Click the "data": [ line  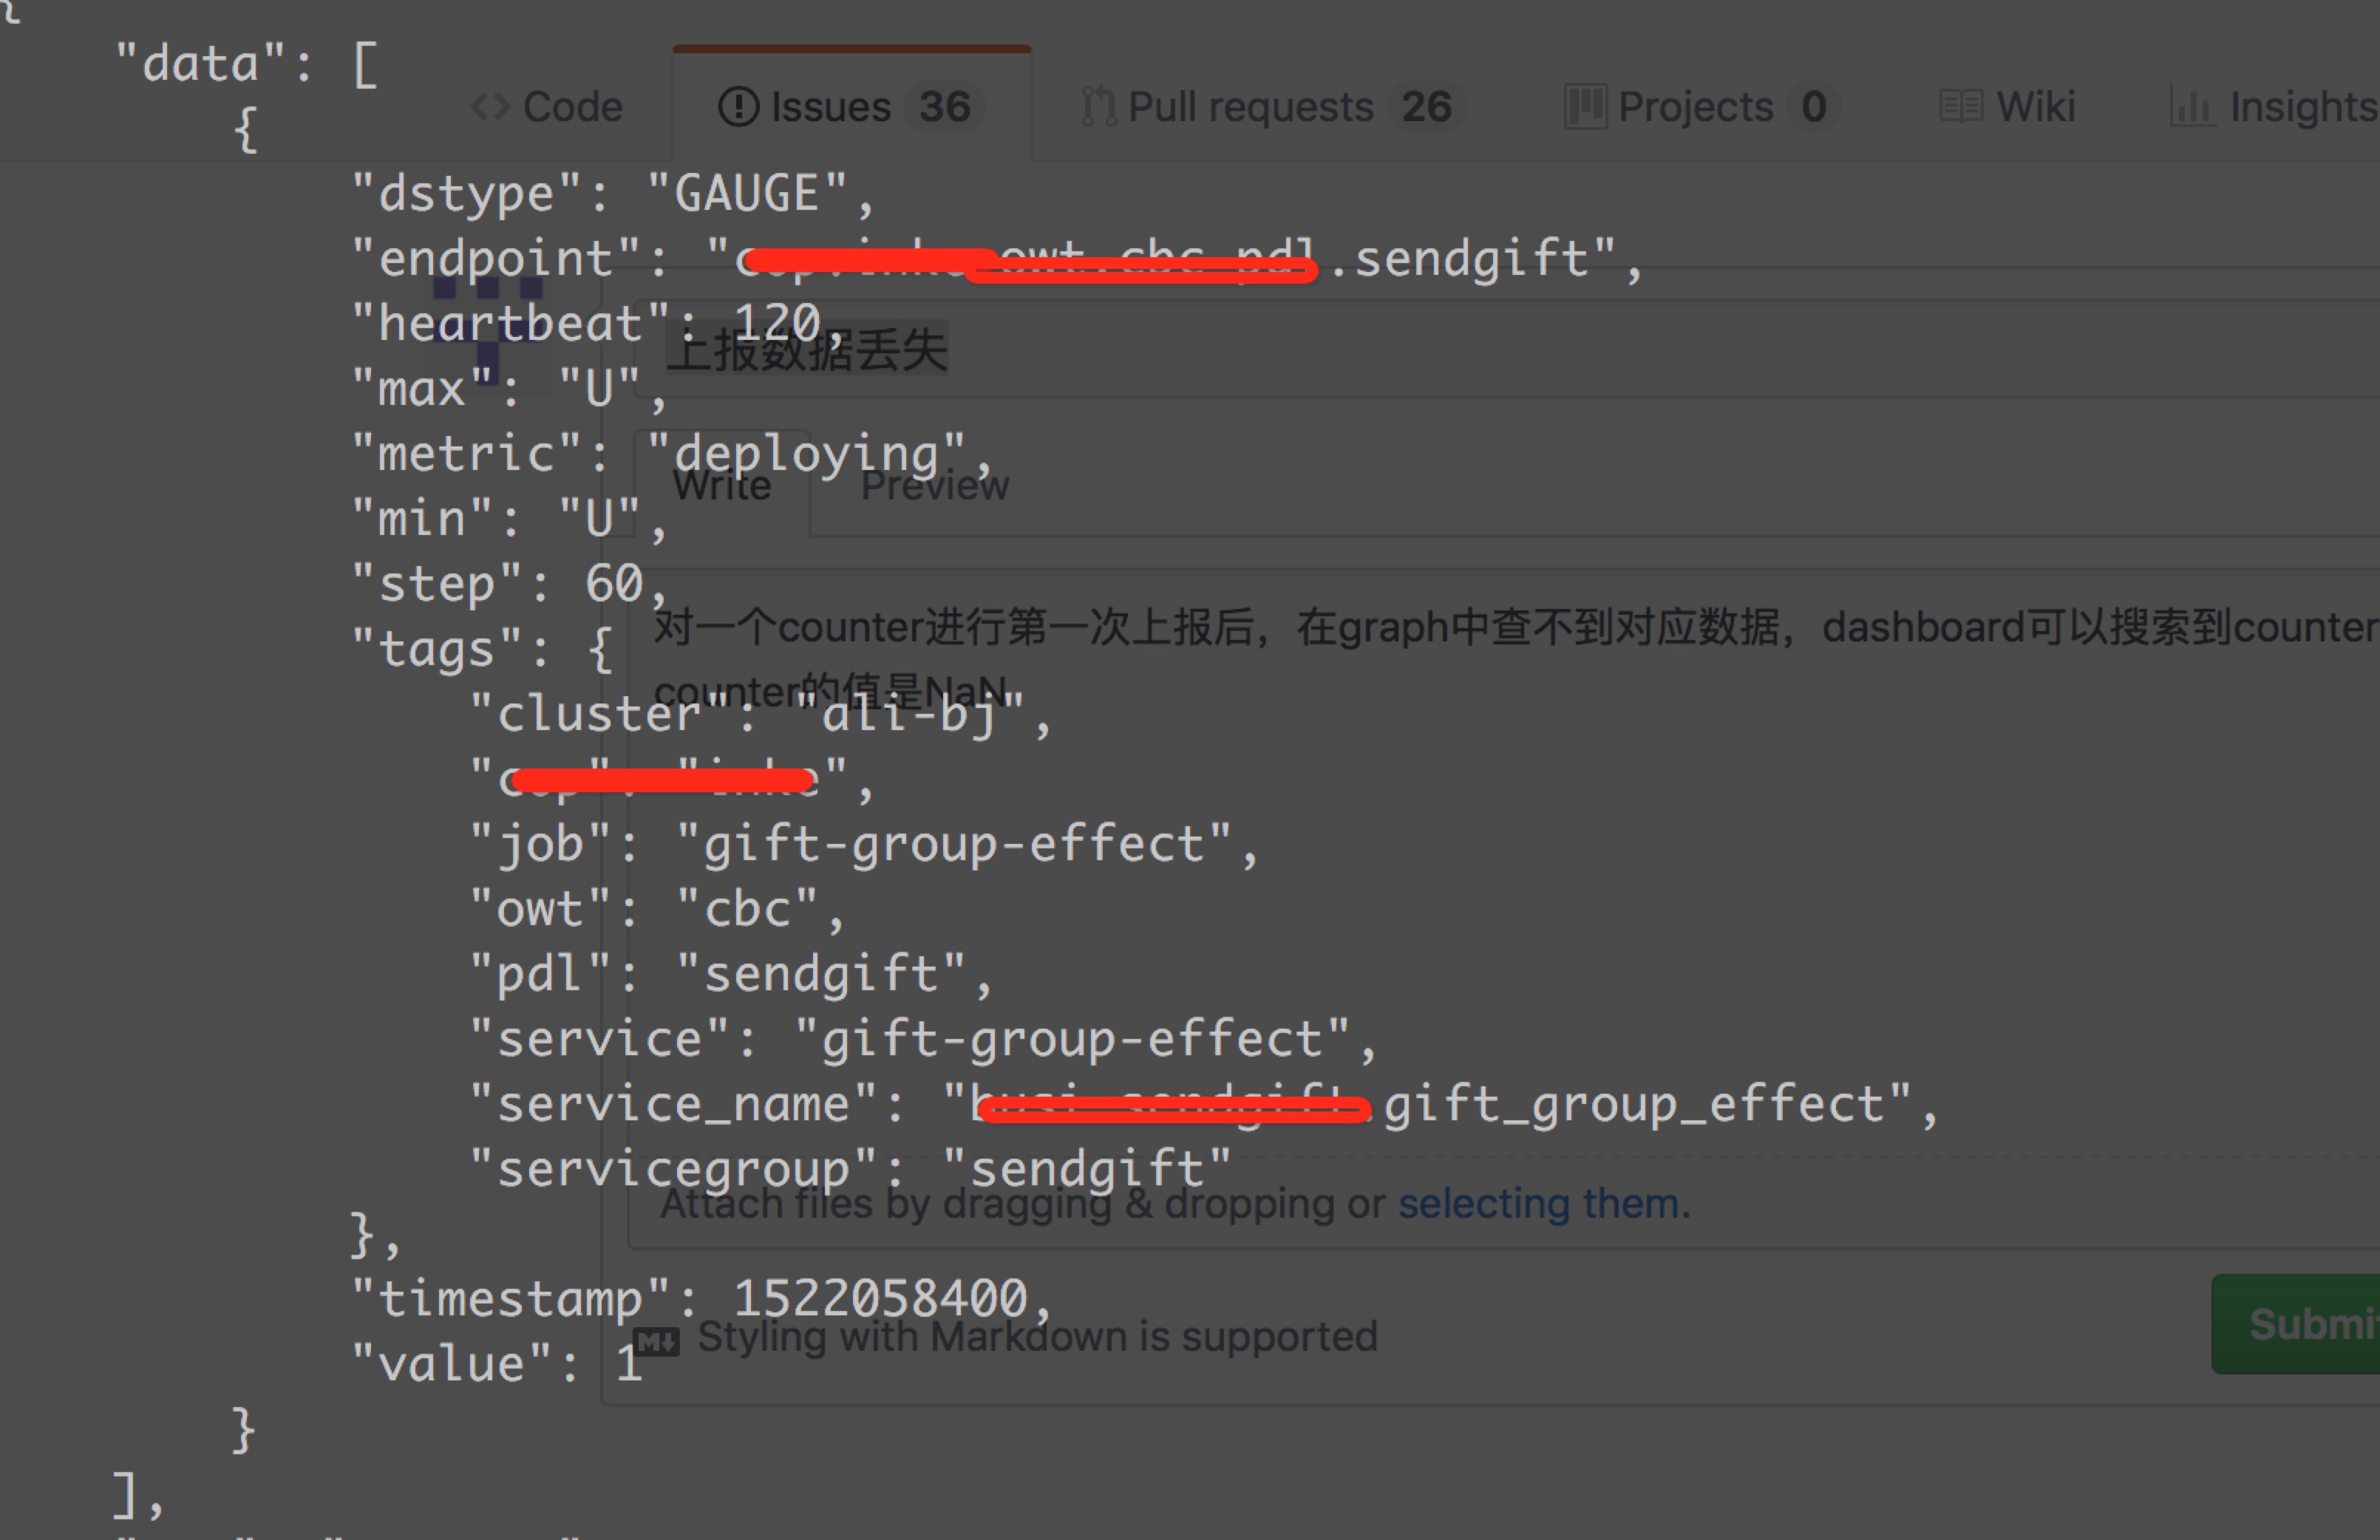coord(246,65)
